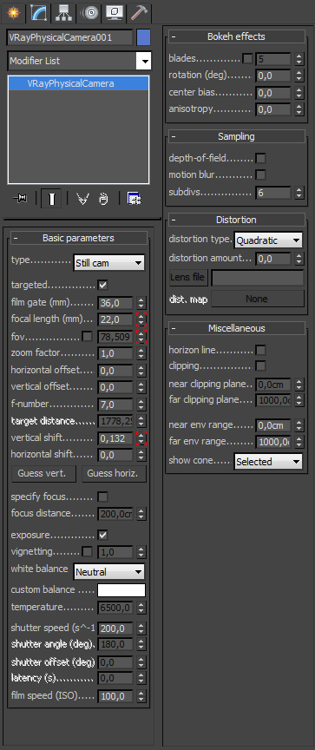Click the Pin Stack icon
Viewport: 315px width, 750px height.
tap(21, 199)
